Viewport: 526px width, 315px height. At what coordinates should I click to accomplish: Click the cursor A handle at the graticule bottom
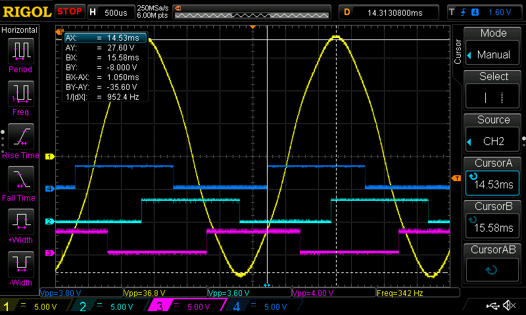[x=267, y=285]
